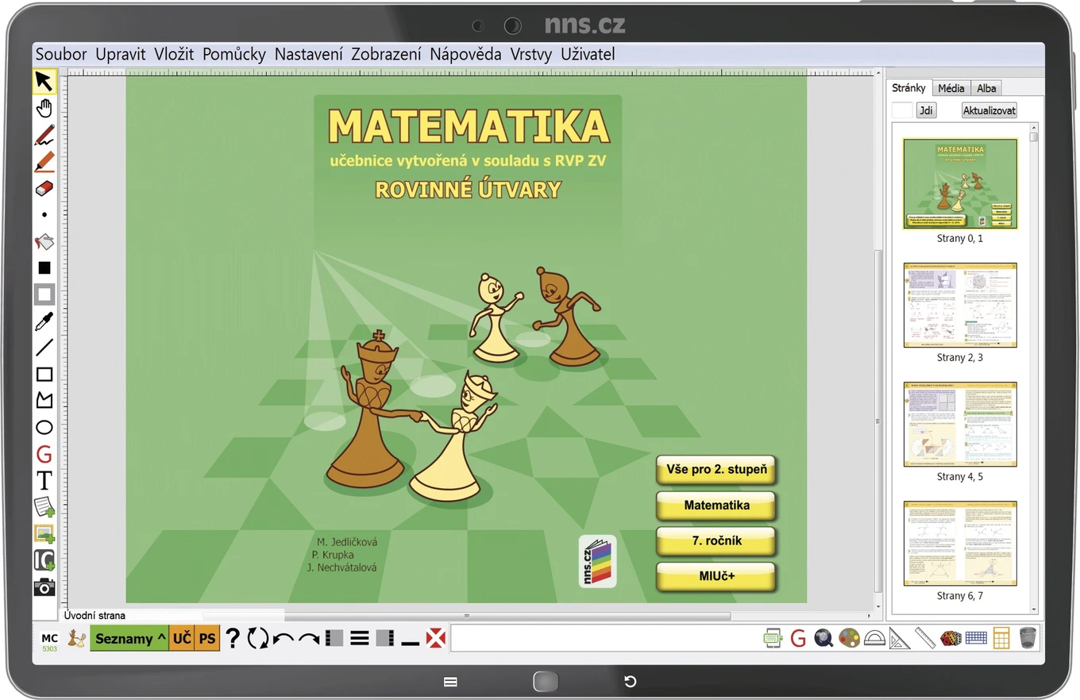Select the black fill color square
The image size is (1080, 700).
coord(44,268)
